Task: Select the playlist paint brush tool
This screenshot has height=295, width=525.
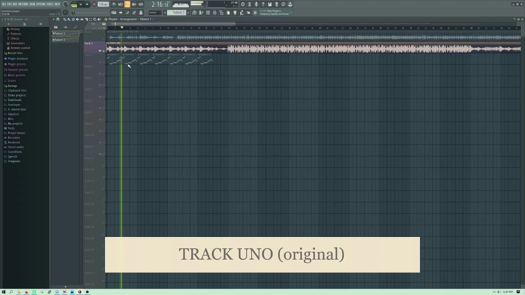Action: click(68, 19)
